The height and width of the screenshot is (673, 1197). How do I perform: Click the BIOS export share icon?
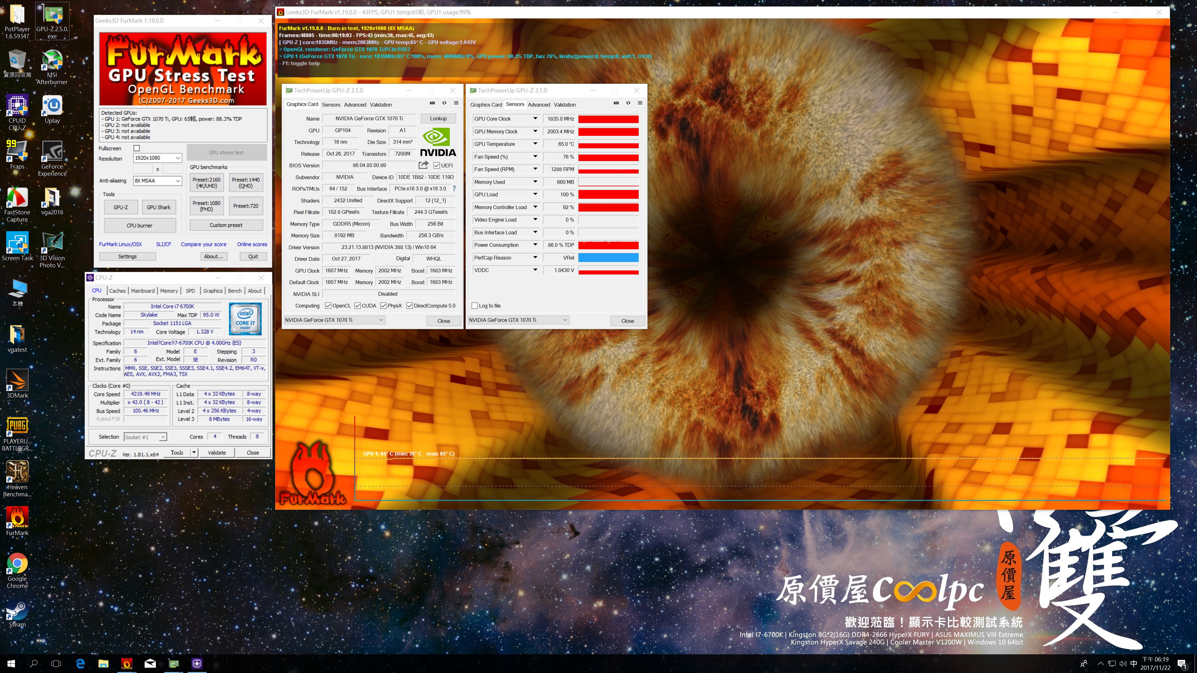pos(423,165)
